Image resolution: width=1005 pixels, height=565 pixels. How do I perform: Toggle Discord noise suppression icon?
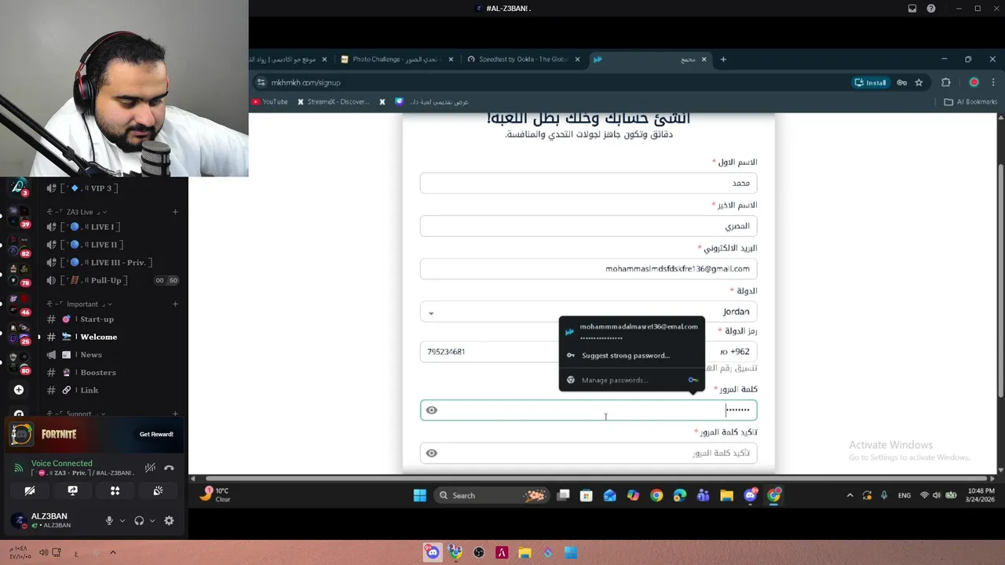(x=150, y=468)
